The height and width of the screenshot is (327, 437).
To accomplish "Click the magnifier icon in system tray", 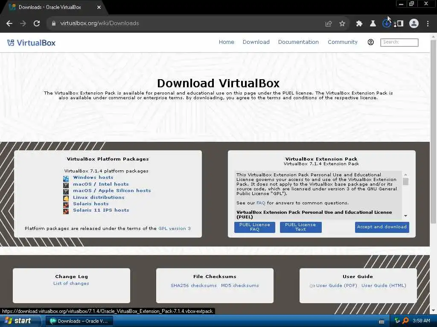I will point(406,321).
